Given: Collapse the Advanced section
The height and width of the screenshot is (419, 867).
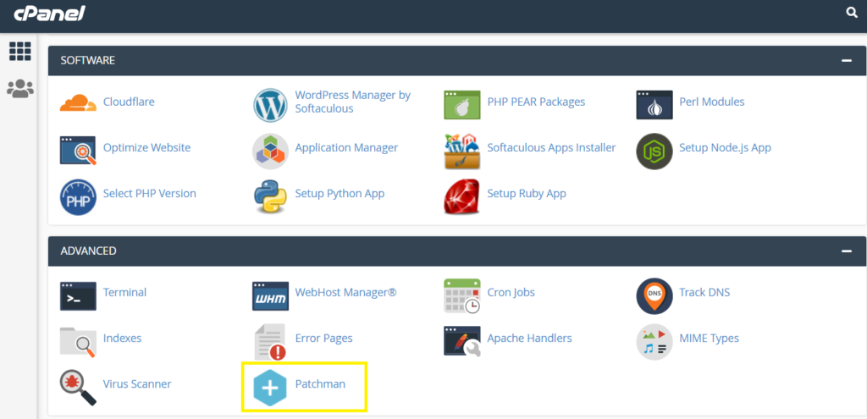Looking at the screenshot, I should 845,251.
